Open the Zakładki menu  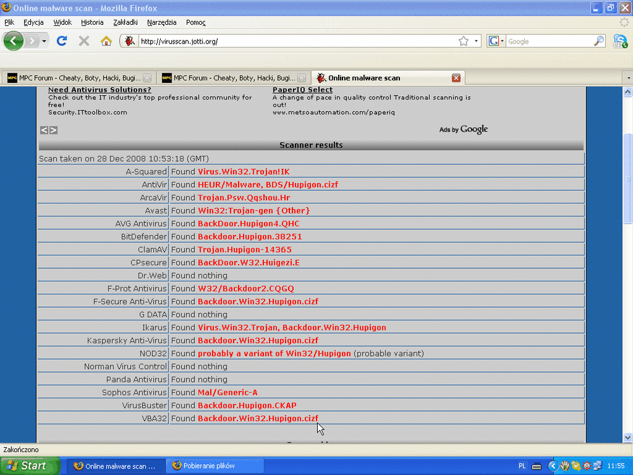[125, 22]
